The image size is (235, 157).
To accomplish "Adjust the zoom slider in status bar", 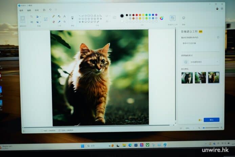I will coord(211,128).
